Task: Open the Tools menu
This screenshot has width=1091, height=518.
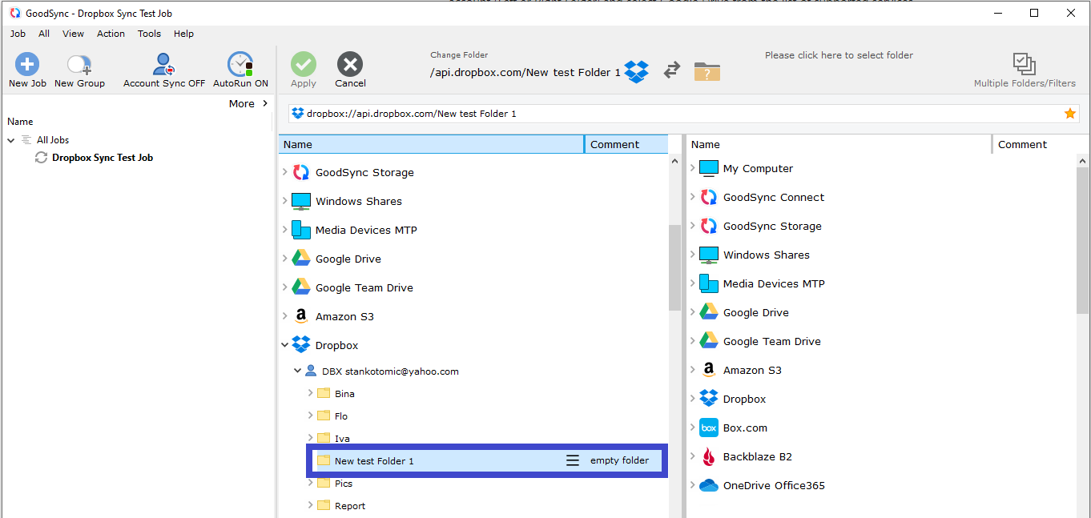Action: (x=149, y=34)
